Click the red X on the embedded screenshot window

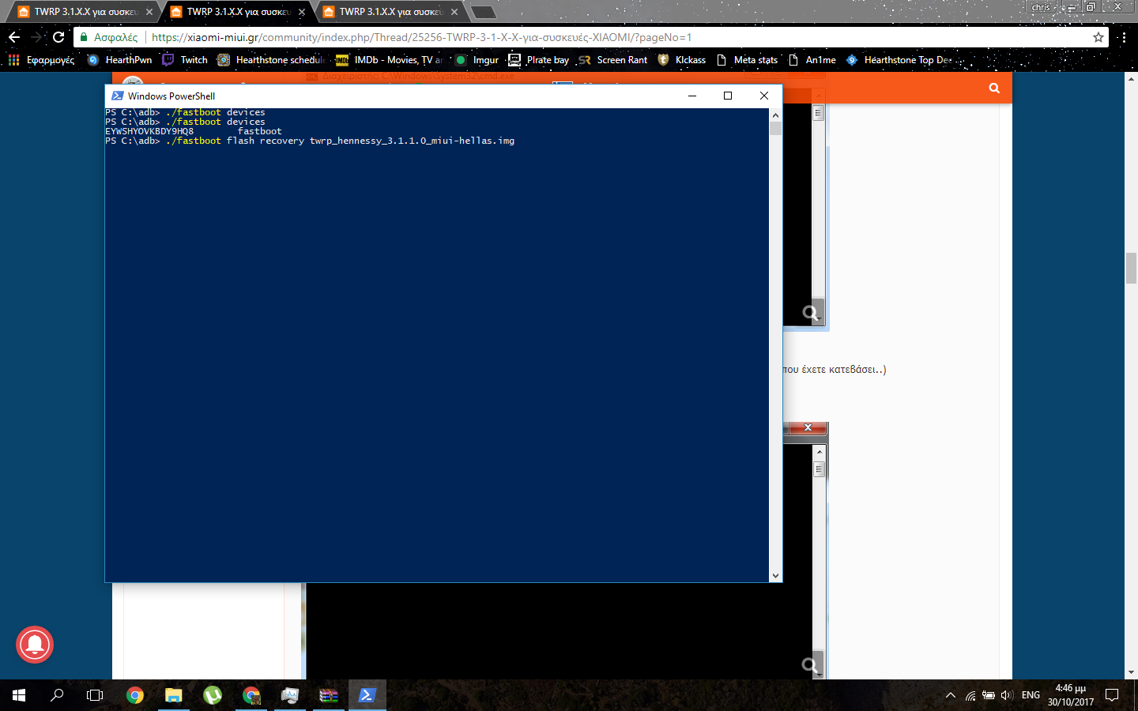(x=808, y=427)
